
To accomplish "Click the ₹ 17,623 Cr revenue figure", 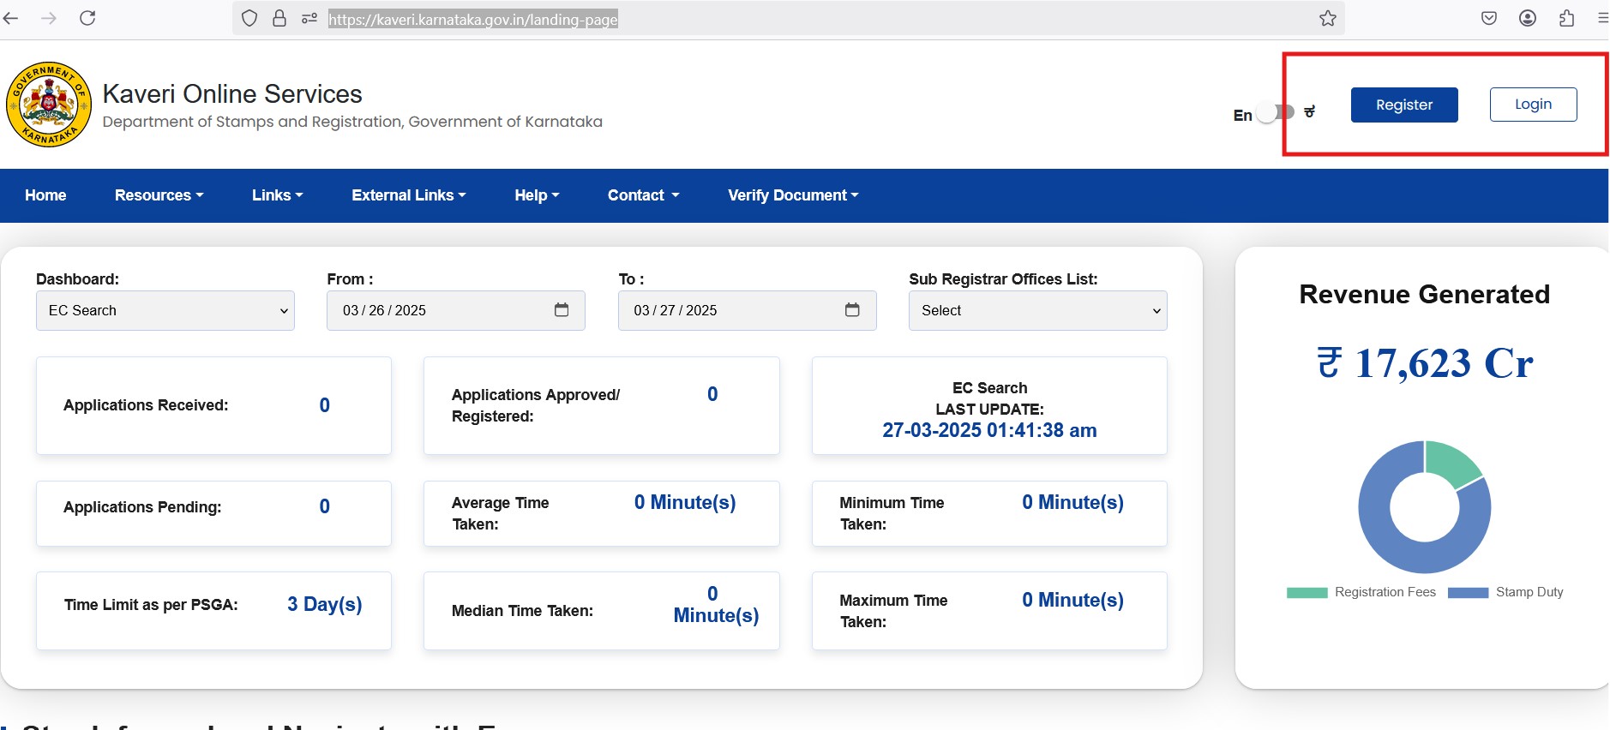I will click(1425, 363).
